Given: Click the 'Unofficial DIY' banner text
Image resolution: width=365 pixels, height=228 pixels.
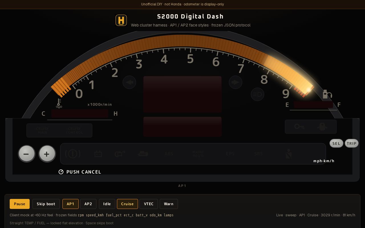Looking at the screenshot, I should tap(182, 4).
